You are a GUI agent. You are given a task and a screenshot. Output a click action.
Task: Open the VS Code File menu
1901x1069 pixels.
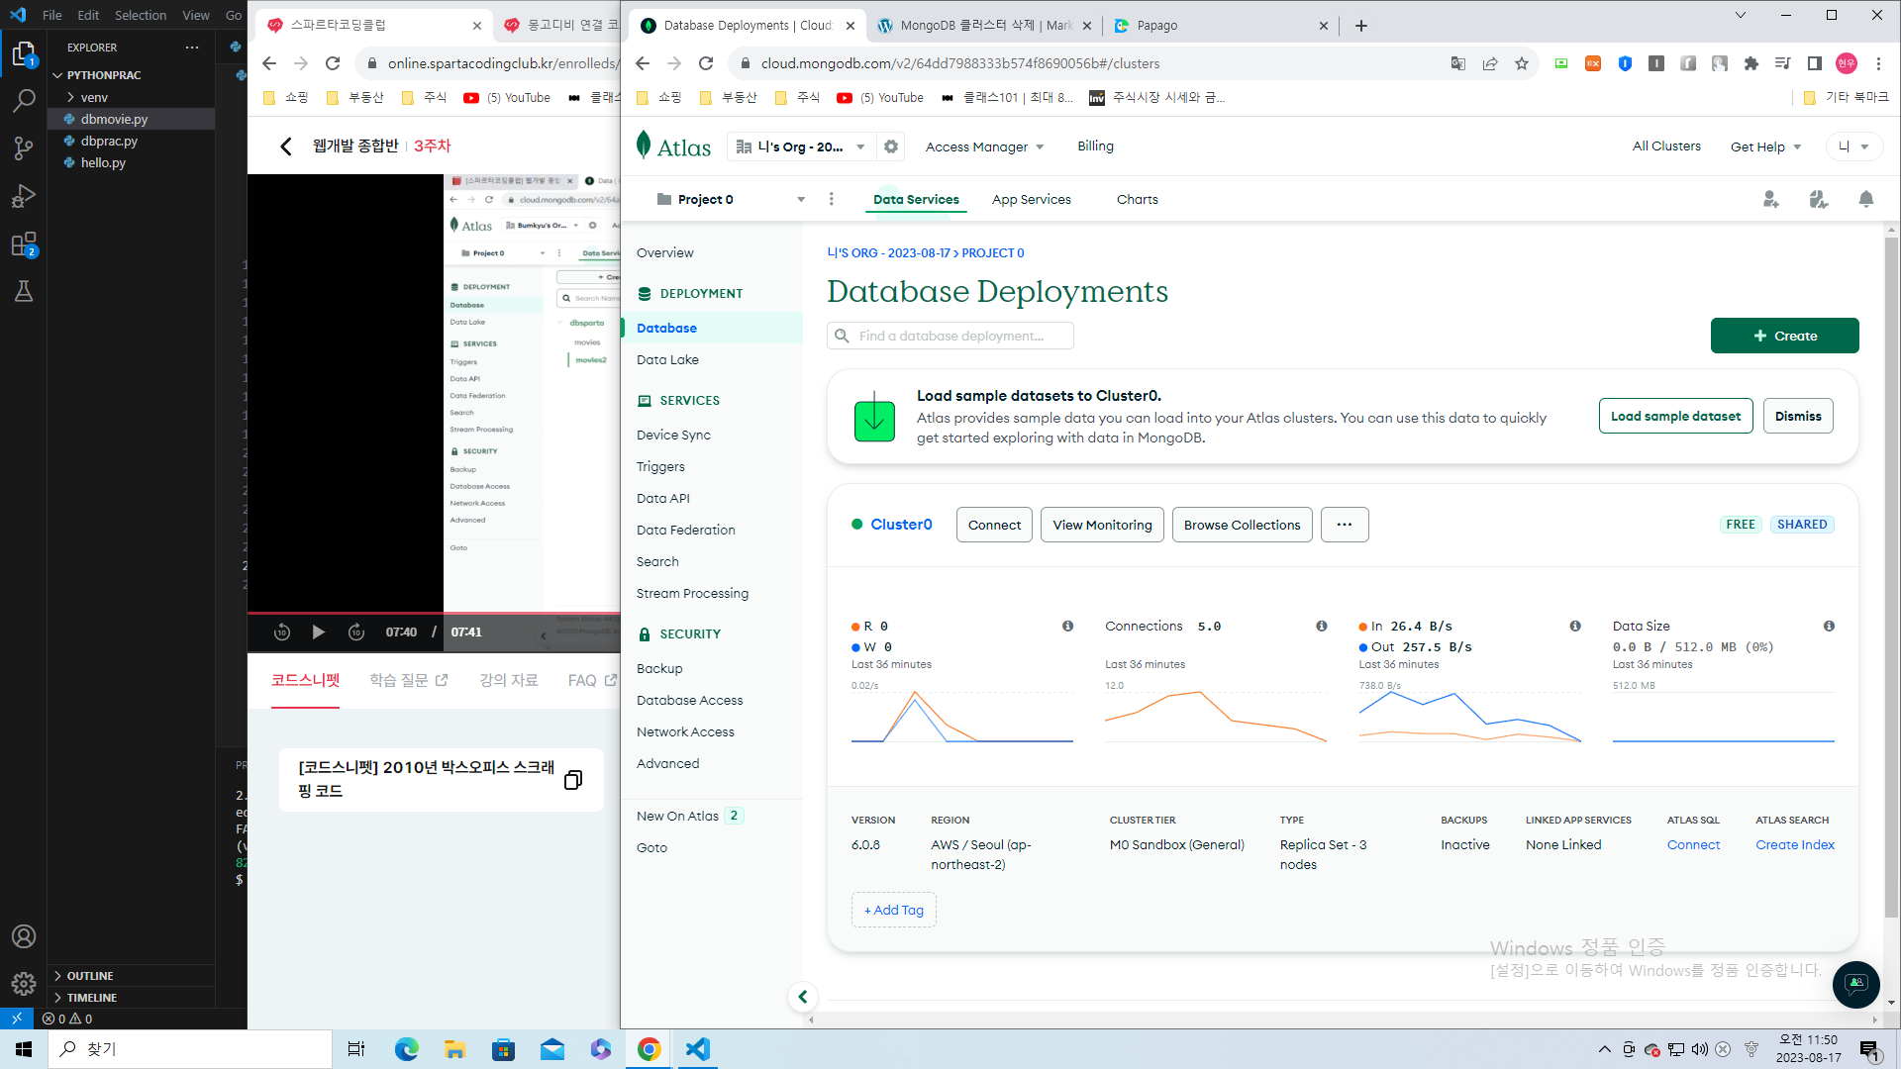point(52,15)
